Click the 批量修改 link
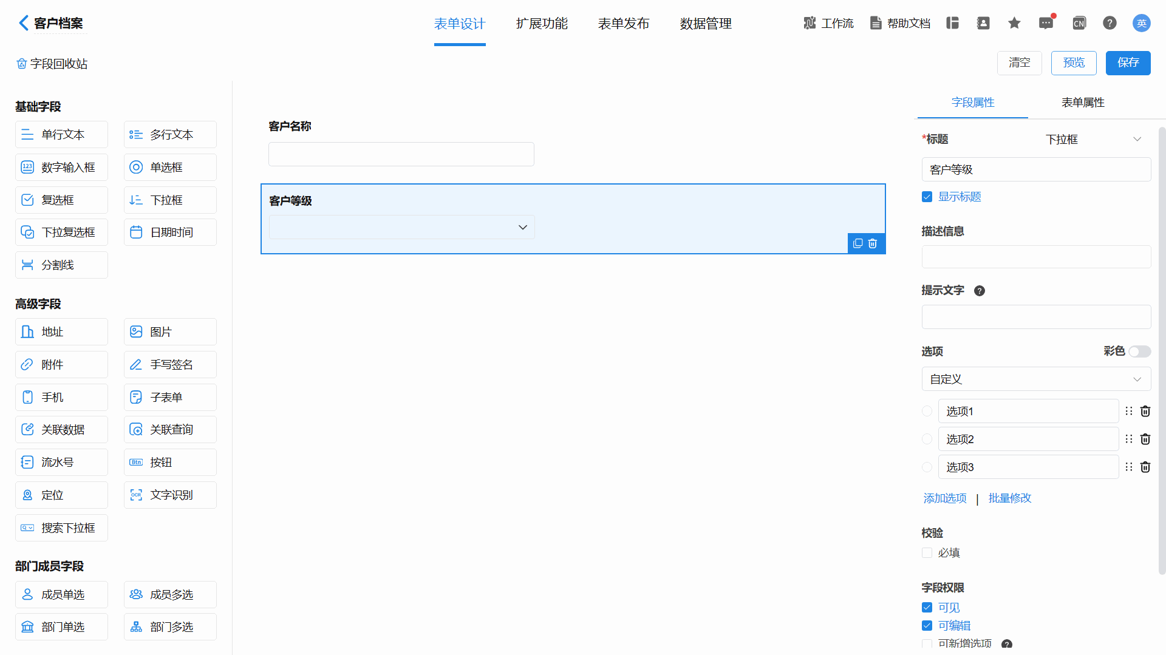Viewport: 1166px width, 655px height. pyautogui.click(x=1010, y=498)
